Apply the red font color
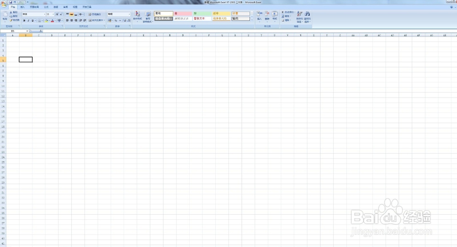Screen dimensions: 457x247 click(53, 21)
